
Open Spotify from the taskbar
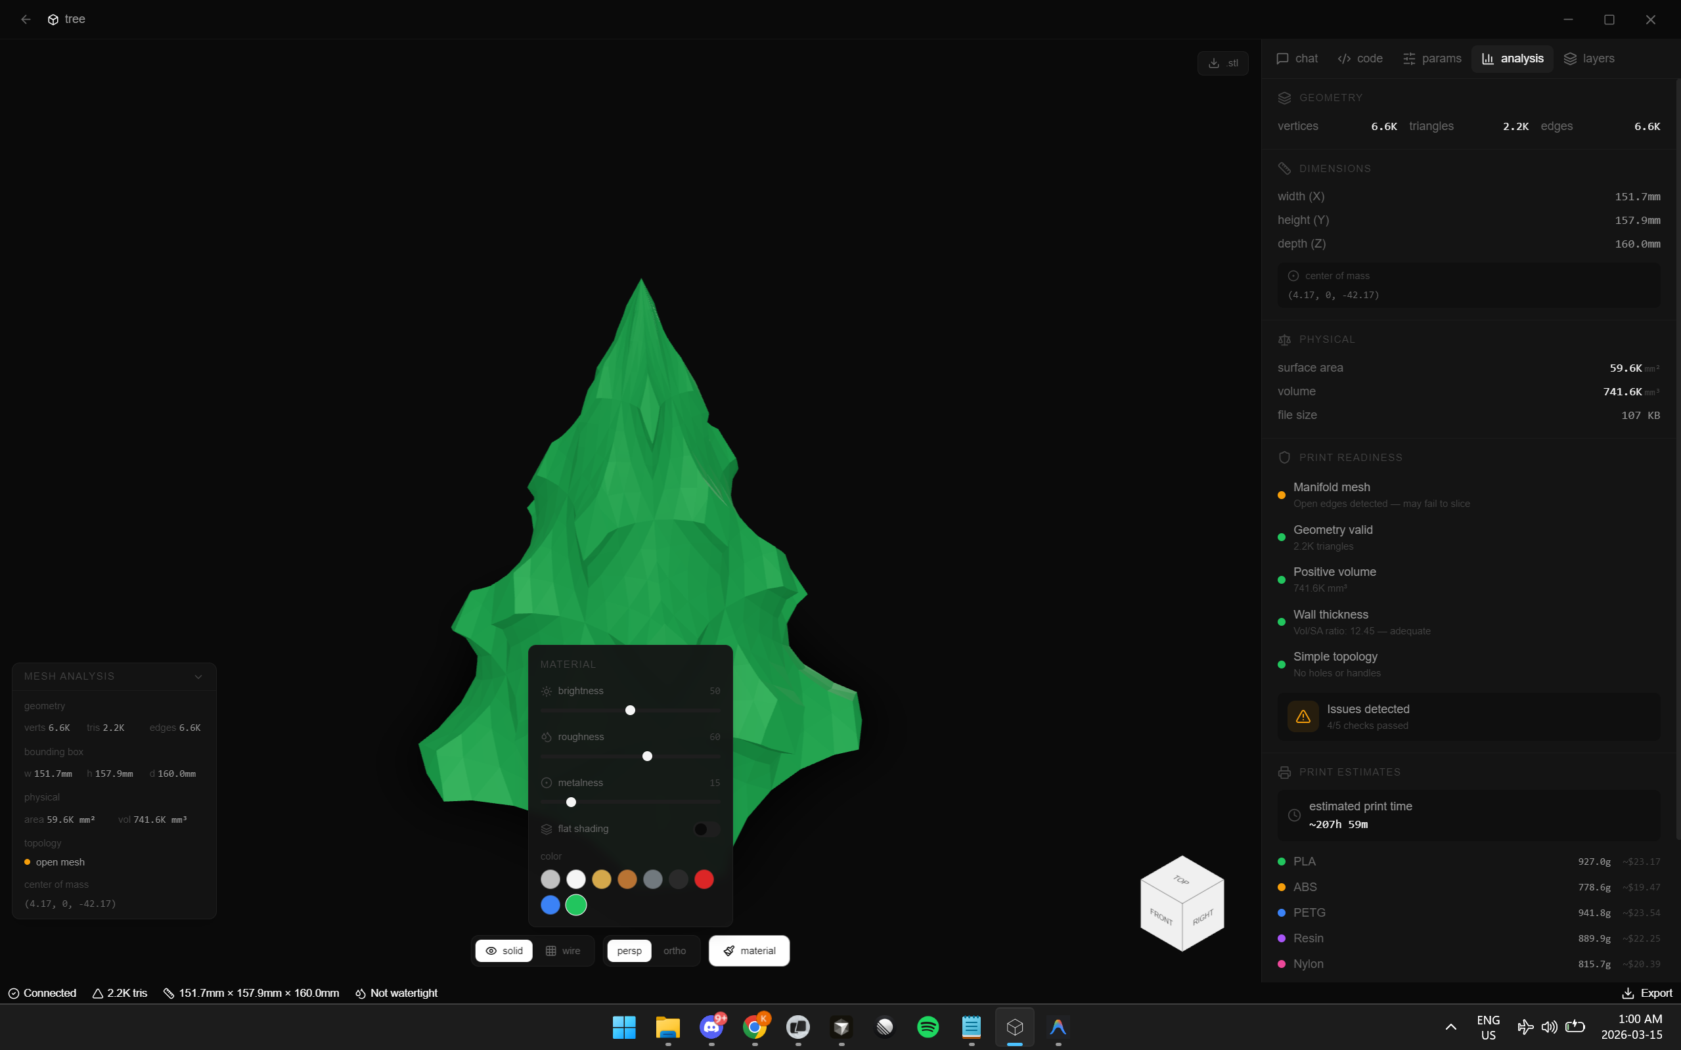coord(928,1026)
